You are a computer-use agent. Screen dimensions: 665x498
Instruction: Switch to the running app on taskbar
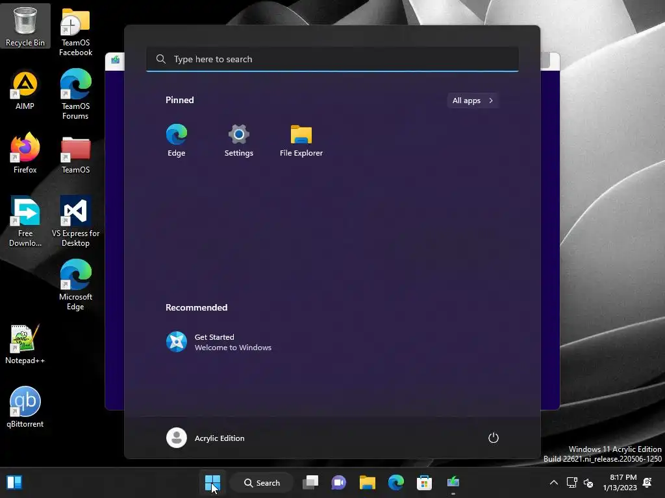click(x=453, y=482)
